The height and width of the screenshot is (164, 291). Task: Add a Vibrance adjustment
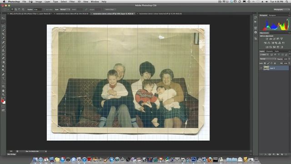coord(281,39)
